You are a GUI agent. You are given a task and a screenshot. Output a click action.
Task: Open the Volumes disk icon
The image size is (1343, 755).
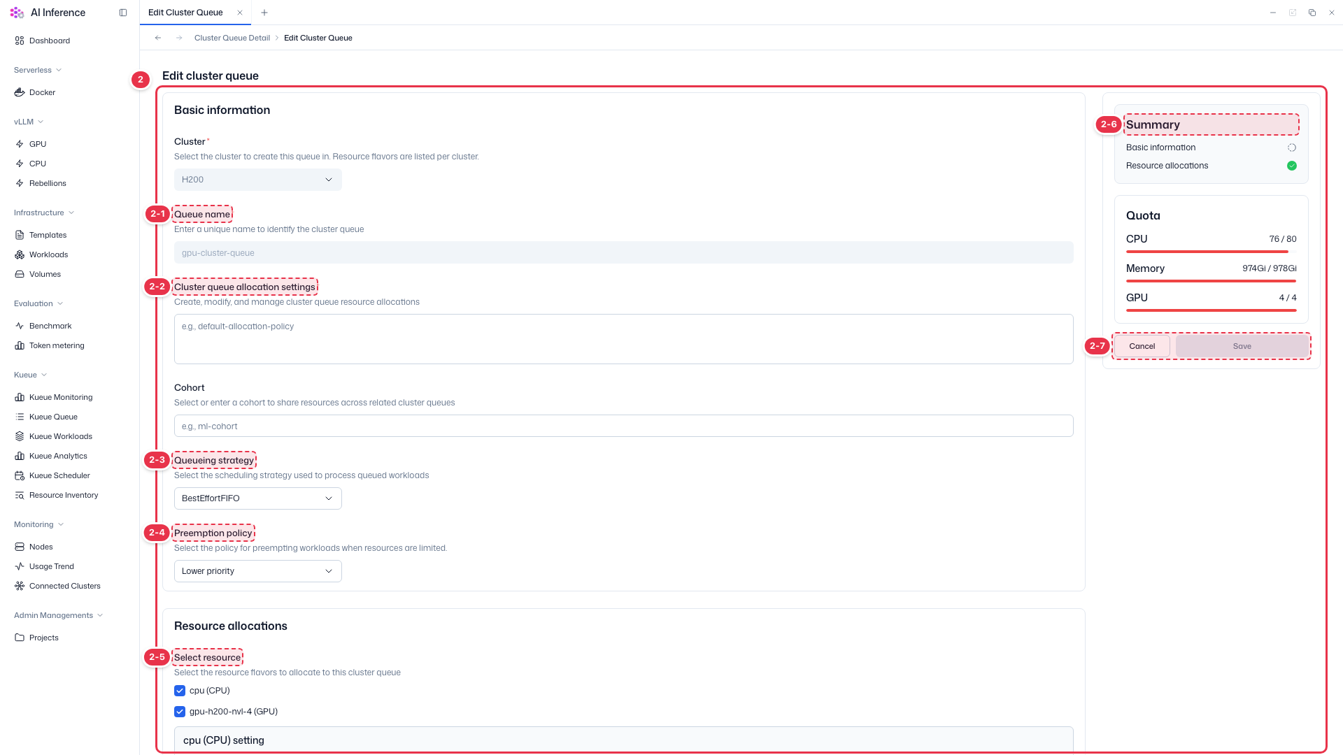point(20,274)
